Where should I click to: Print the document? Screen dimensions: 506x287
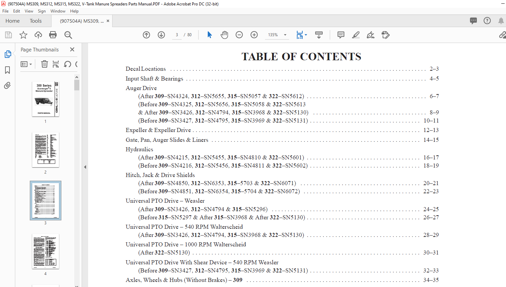(x=53, y=35)
